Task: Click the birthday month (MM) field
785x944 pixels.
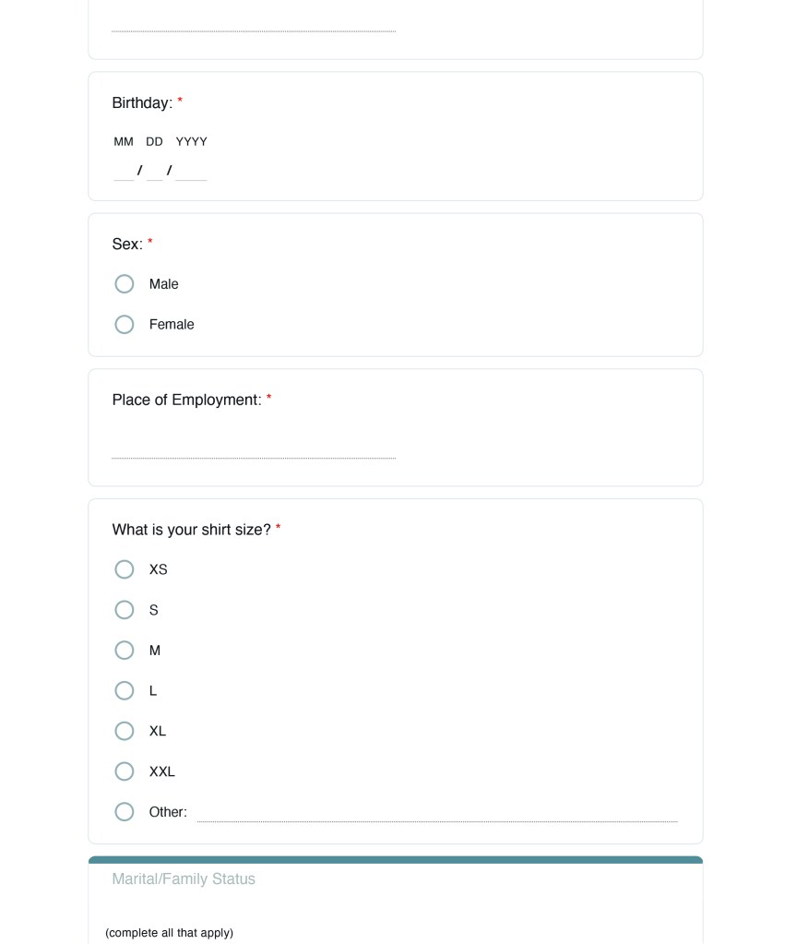Action: click(x=123, y=171)
